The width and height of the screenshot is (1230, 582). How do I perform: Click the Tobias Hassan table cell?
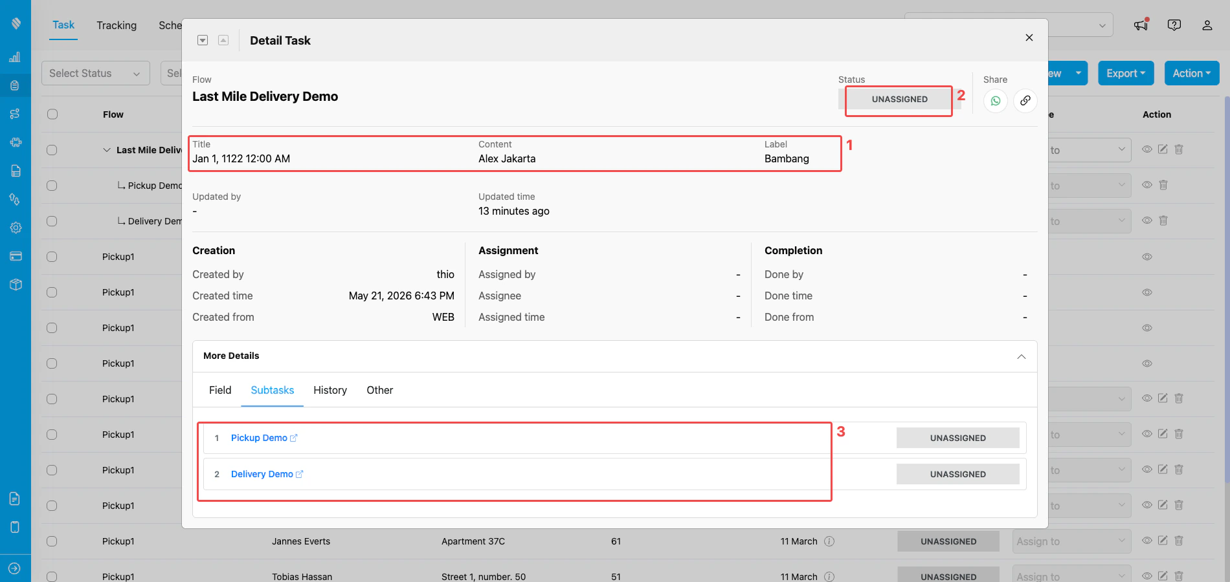(x=302, y=576)
